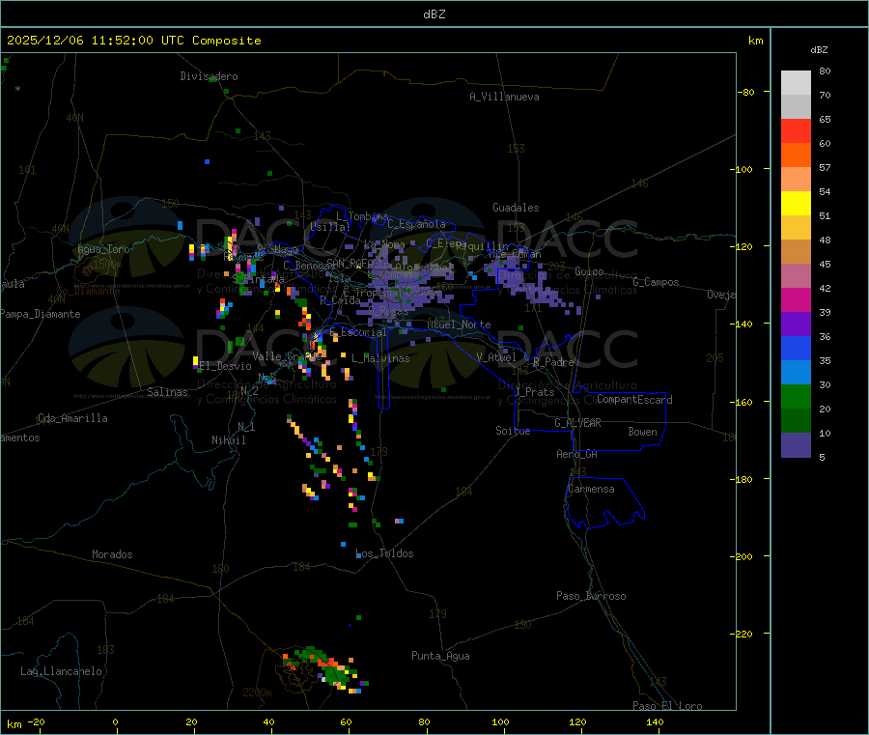
Task: Click the Divisadero place label
Action: coord(209,76)
